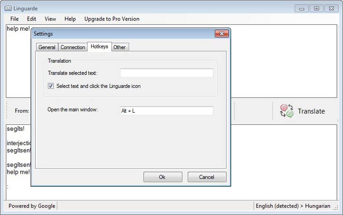Click the Translate speech bubbles icon
The width and height of the screenshot is (343, 215).
pos(287,111)
